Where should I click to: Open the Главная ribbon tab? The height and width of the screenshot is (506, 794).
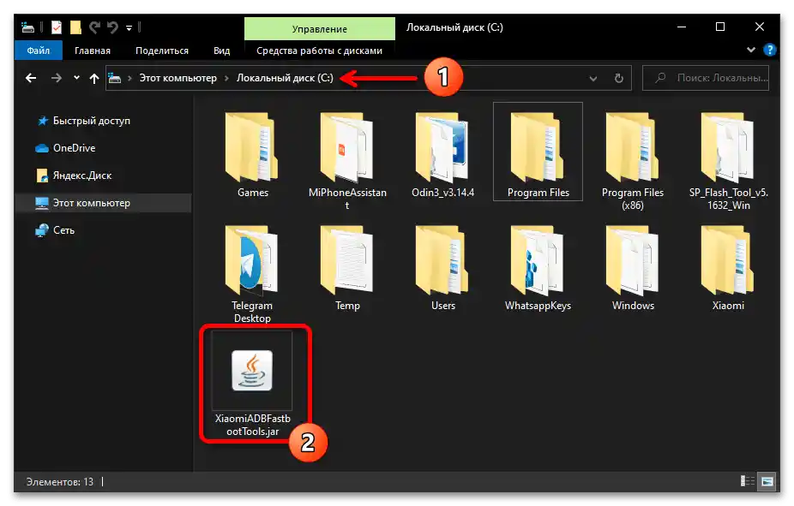[93, 51]
